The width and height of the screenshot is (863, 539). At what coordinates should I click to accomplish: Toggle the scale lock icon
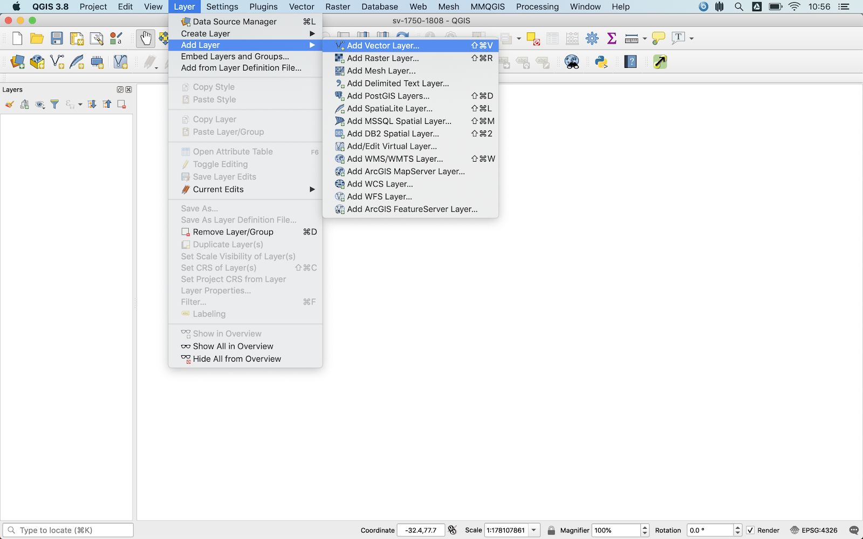(x=551, y=530)
